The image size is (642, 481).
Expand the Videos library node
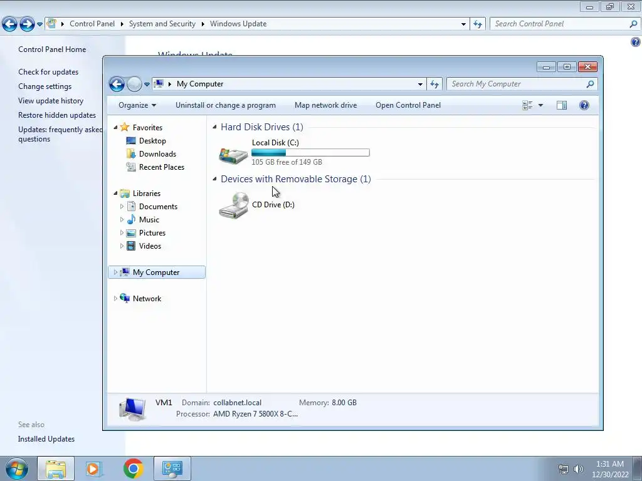122,246
